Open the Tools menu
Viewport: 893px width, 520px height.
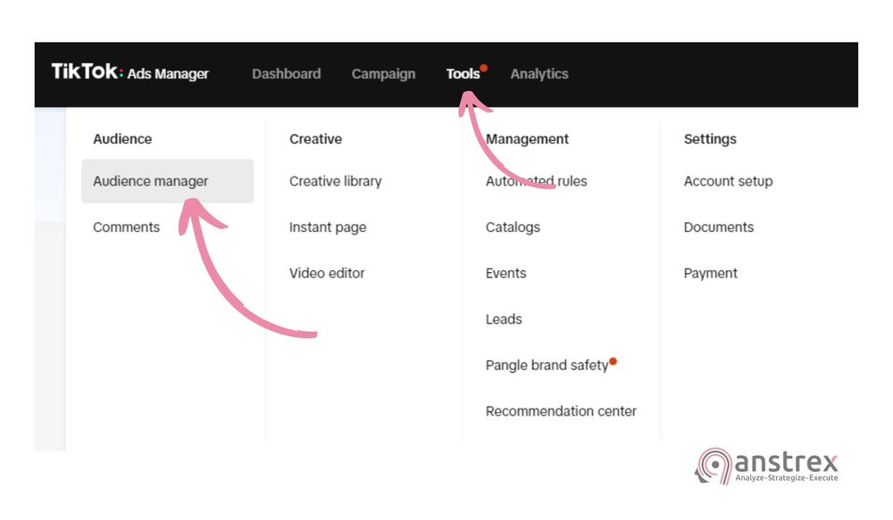[463, 74]
